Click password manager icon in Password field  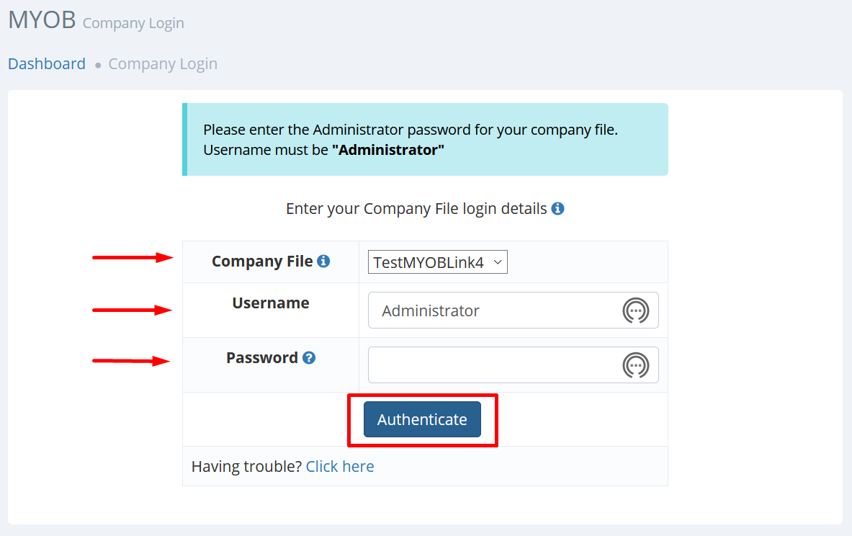(635, 365)
